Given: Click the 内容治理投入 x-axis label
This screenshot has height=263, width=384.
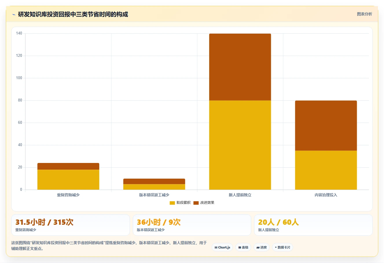Looking at the screenshot, I should click(326, 195).
